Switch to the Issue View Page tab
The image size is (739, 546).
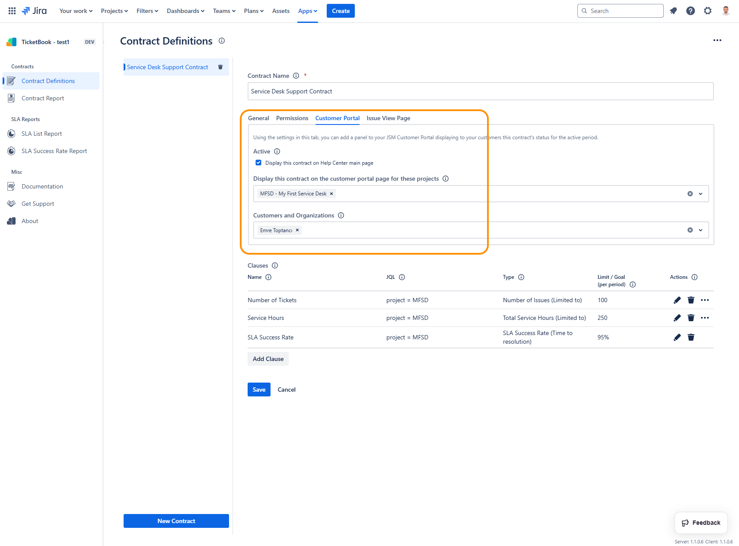click(x=388, y=118)
